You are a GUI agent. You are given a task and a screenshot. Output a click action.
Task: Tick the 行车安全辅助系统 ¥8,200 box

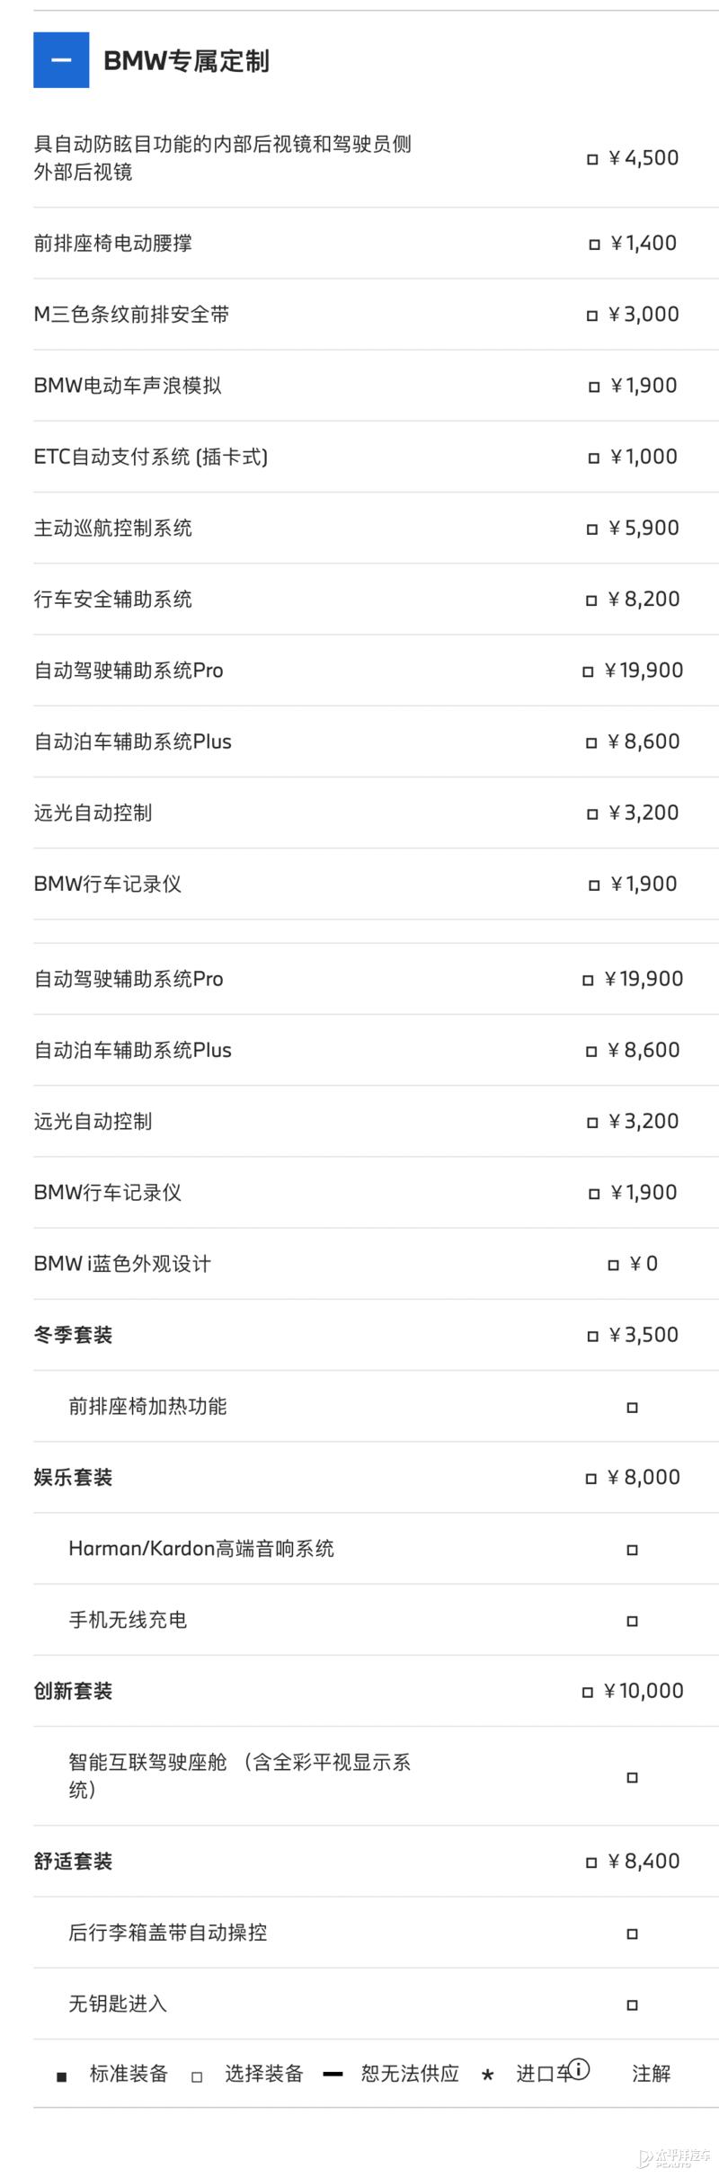[x=591, y=600]
